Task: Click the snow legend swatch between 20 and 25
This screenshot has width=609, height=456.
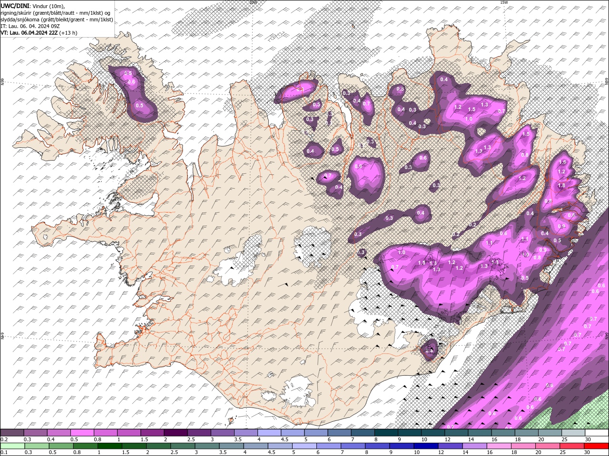Action: pos(550,433)
